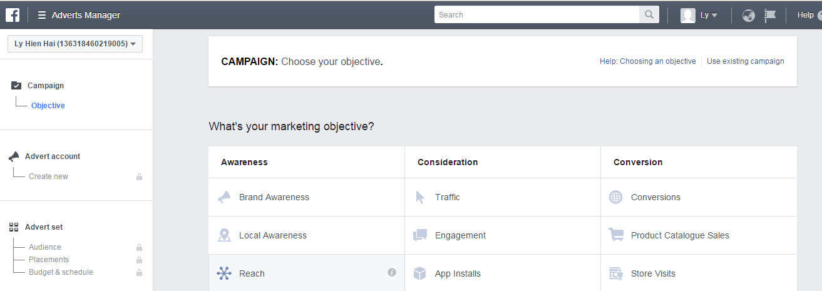Select the Local Awareness objective
The image size is (822, 291).
272,235
